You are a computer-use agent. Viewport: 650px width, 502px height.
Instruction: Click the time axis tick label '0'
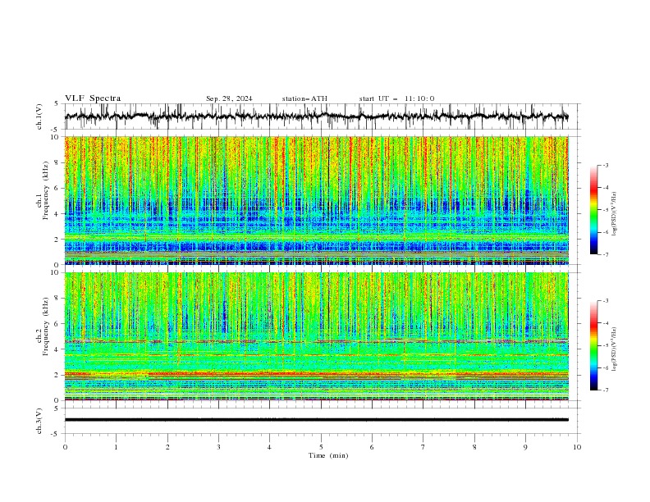[65, 447]
